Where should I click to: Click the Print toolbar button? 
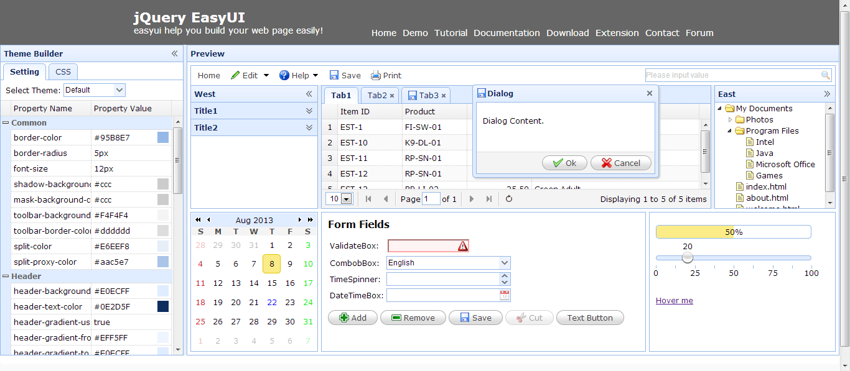(386, 75)
